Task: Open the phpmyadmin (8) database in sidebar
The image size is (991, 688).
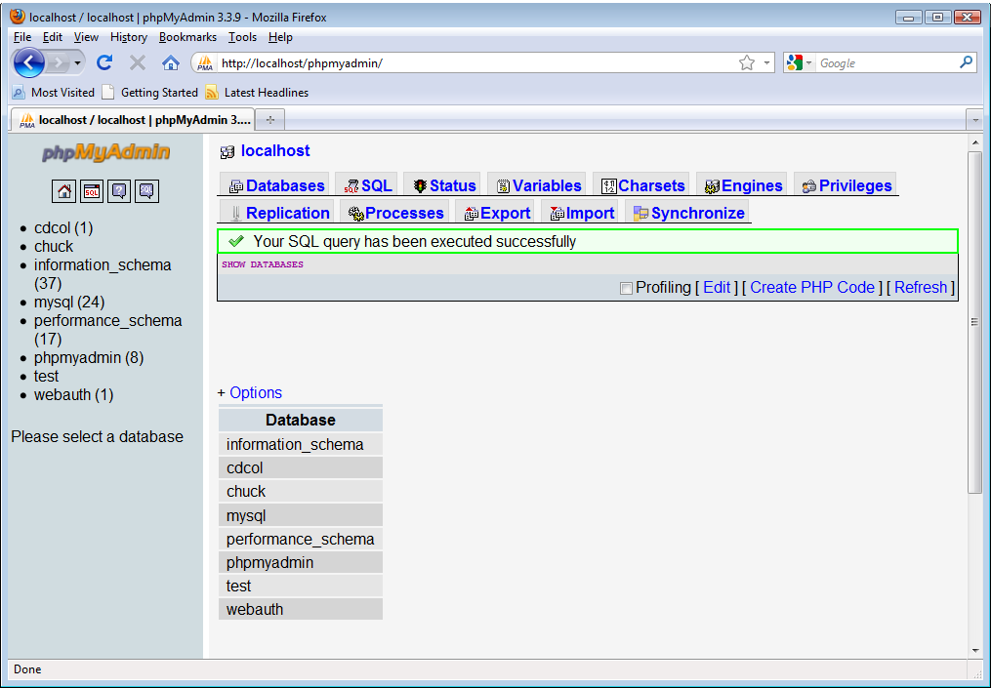Action: click(x=89, y=357)
